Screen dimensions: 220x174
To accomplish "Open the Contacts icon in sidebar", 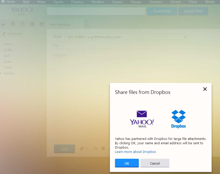I will point(13,24).
